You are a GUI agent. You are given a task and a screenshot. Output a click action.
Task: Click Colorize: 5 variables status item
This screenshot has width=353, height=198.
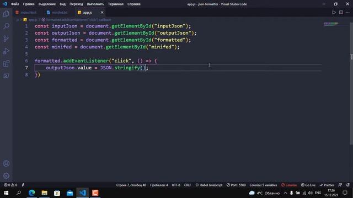coord(263,185)
